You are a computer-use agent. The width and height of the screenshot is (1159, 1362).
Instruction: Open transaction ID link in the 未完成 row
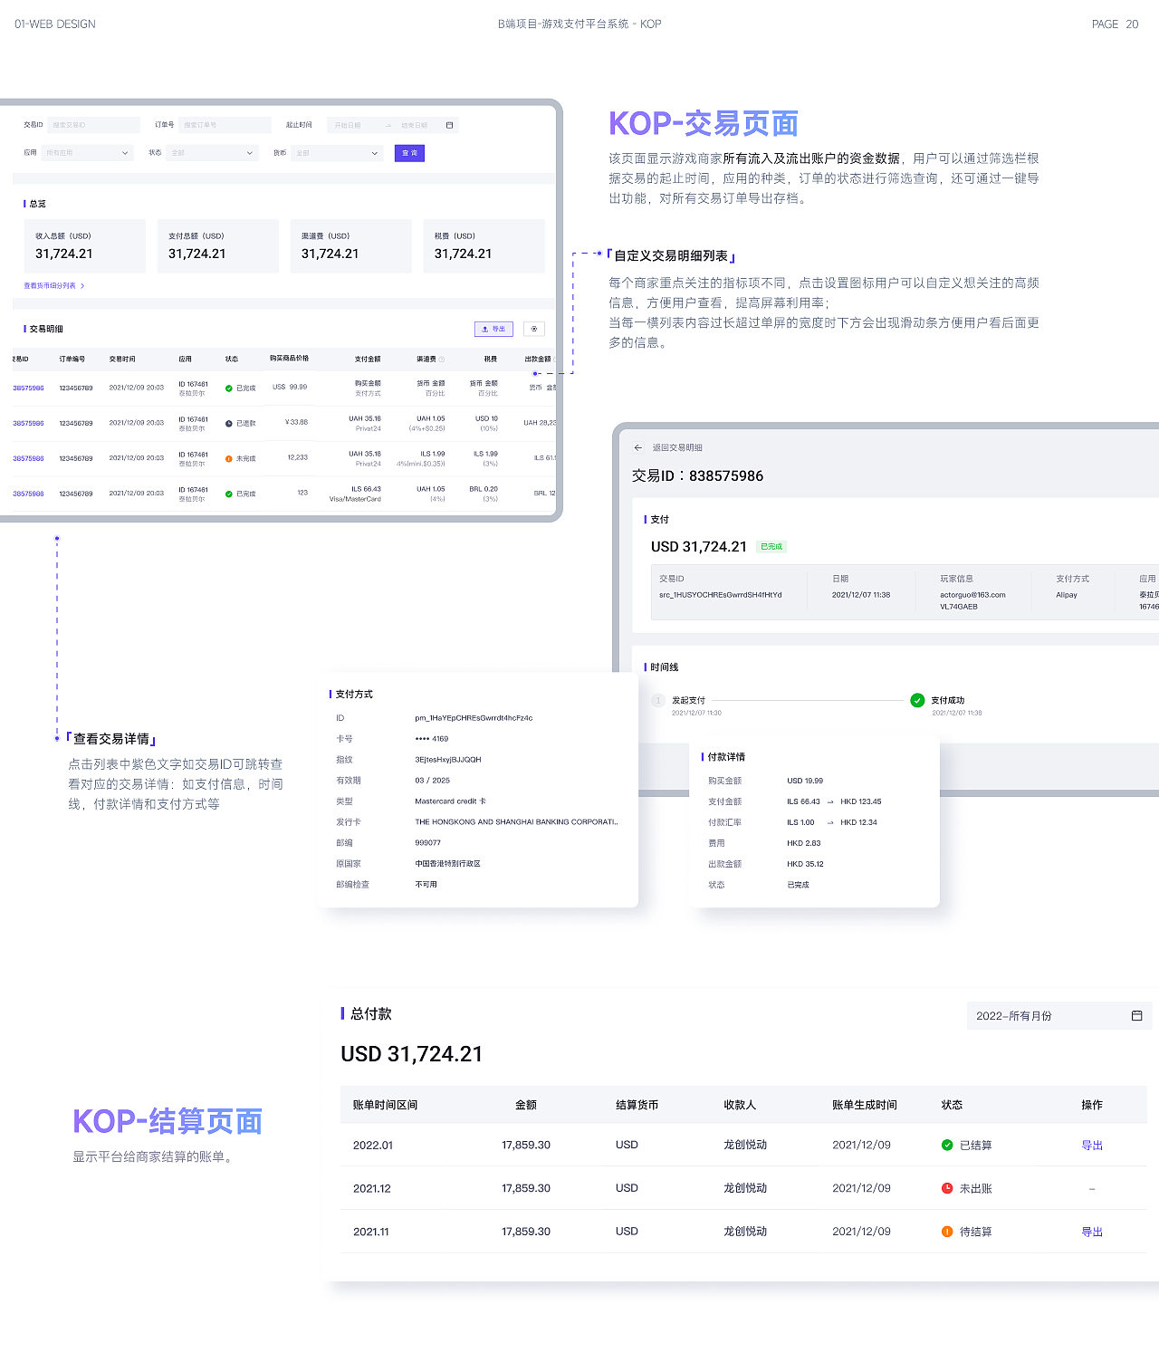pos(28,459)
